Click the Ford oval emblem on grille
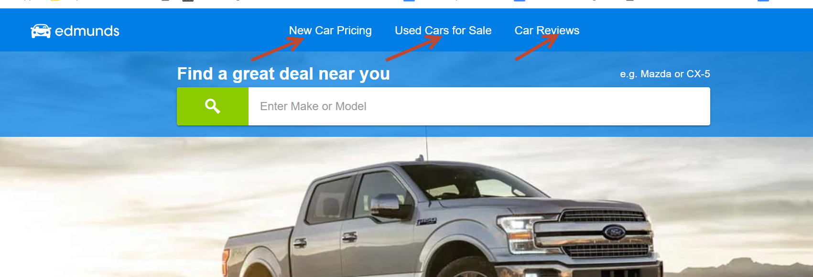The width and height of the screenshot is (813, 277). [x=615, y=233]
